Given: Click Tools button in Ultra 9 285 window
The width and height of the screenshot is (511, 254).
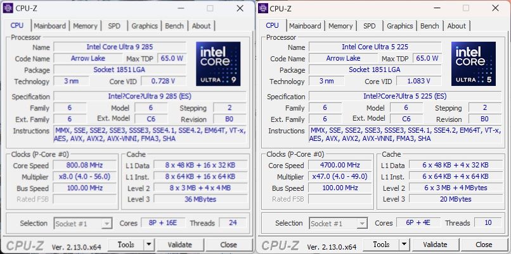Looking at the screenshot, I should point(126,245).
